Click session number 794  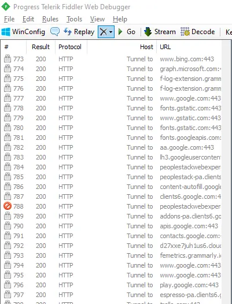coord(19,265)
